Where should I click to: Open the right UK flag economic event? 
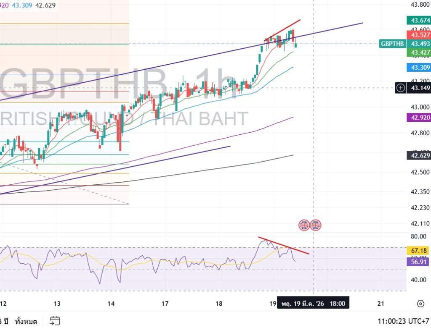[x=316, y=225]
